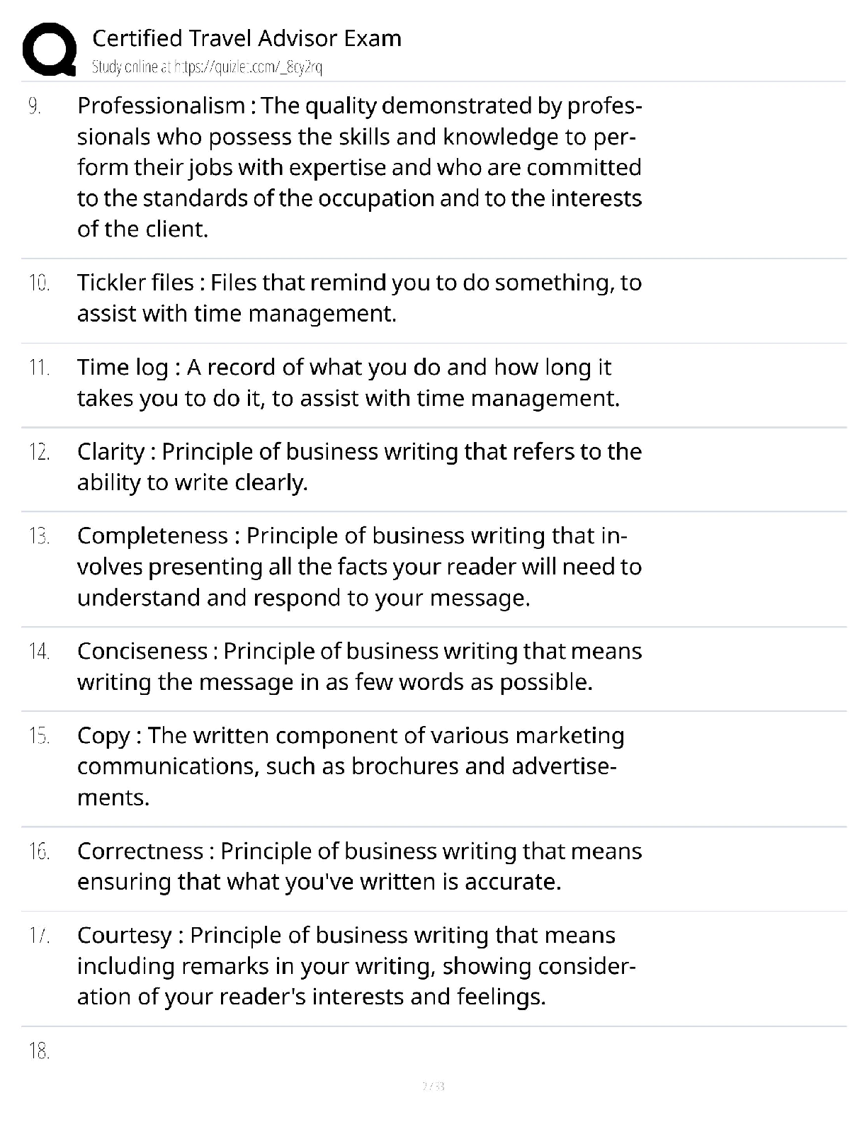
Task: Select the Courtesy definition entry
Action: click(x=357, y=966)
